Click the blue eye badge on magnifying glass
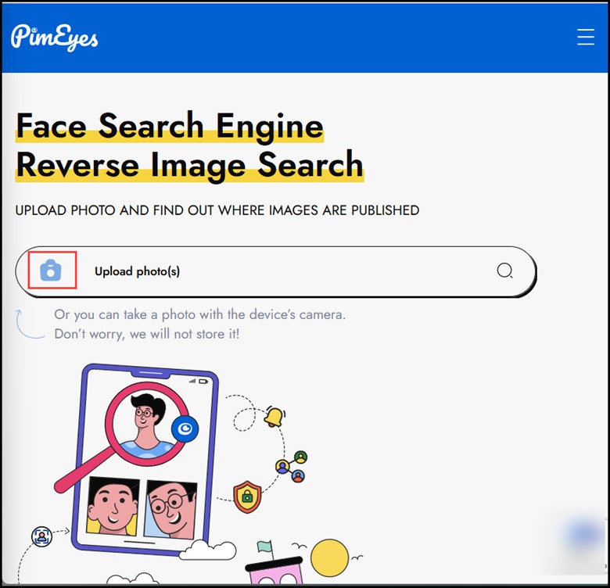Viewport: 610px width, 588px height. [x=185, y=428]
